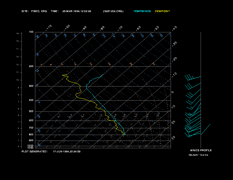The image size is (233, 180).
Task: Click the TIME 25-MAR timestamp text
Action: [71, 11]
